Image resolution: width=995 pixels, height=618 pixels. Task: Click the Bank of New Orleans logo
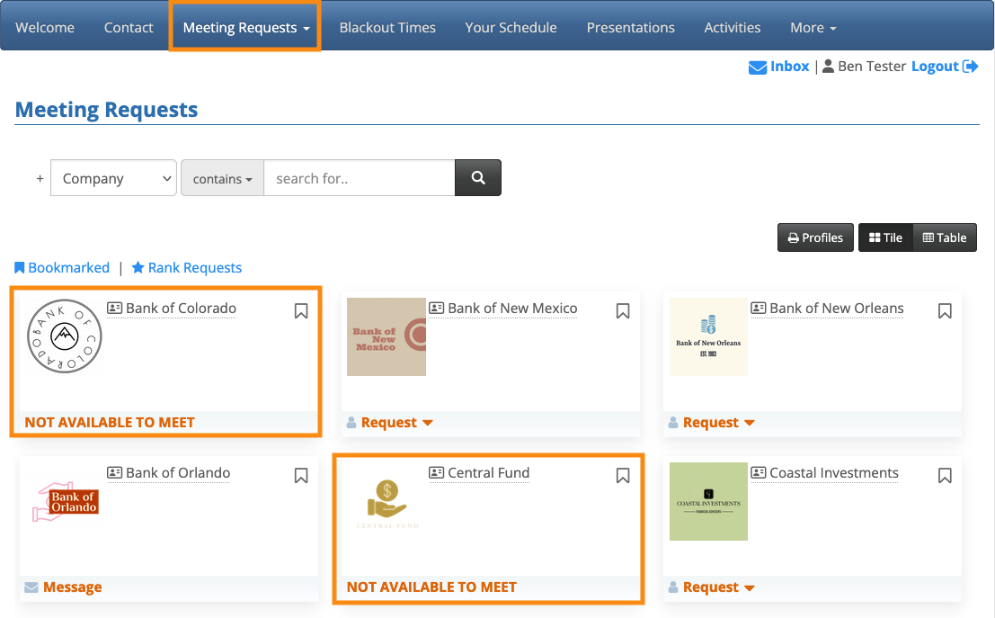(x=708, y=336)
